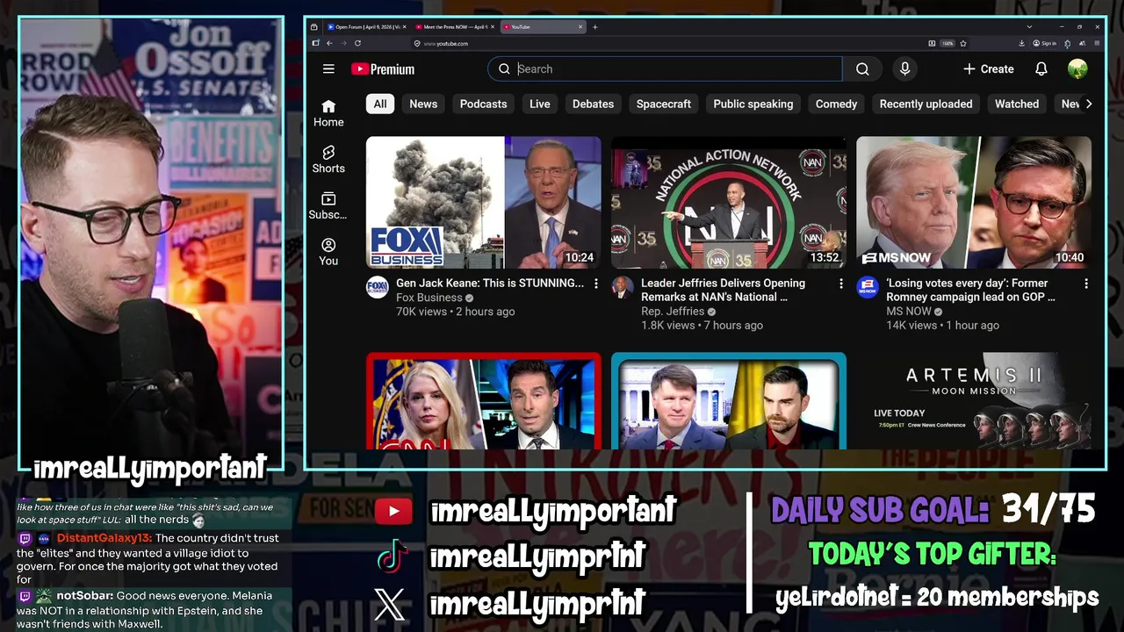
Task: Go to Home in the sidebar
Action: click(328, 113)
